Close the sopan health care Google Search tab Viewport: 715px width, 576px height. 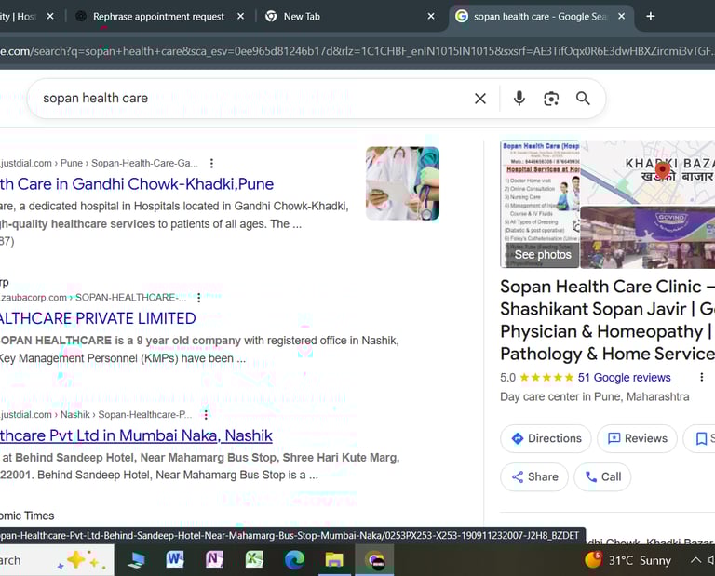[621, 17]
